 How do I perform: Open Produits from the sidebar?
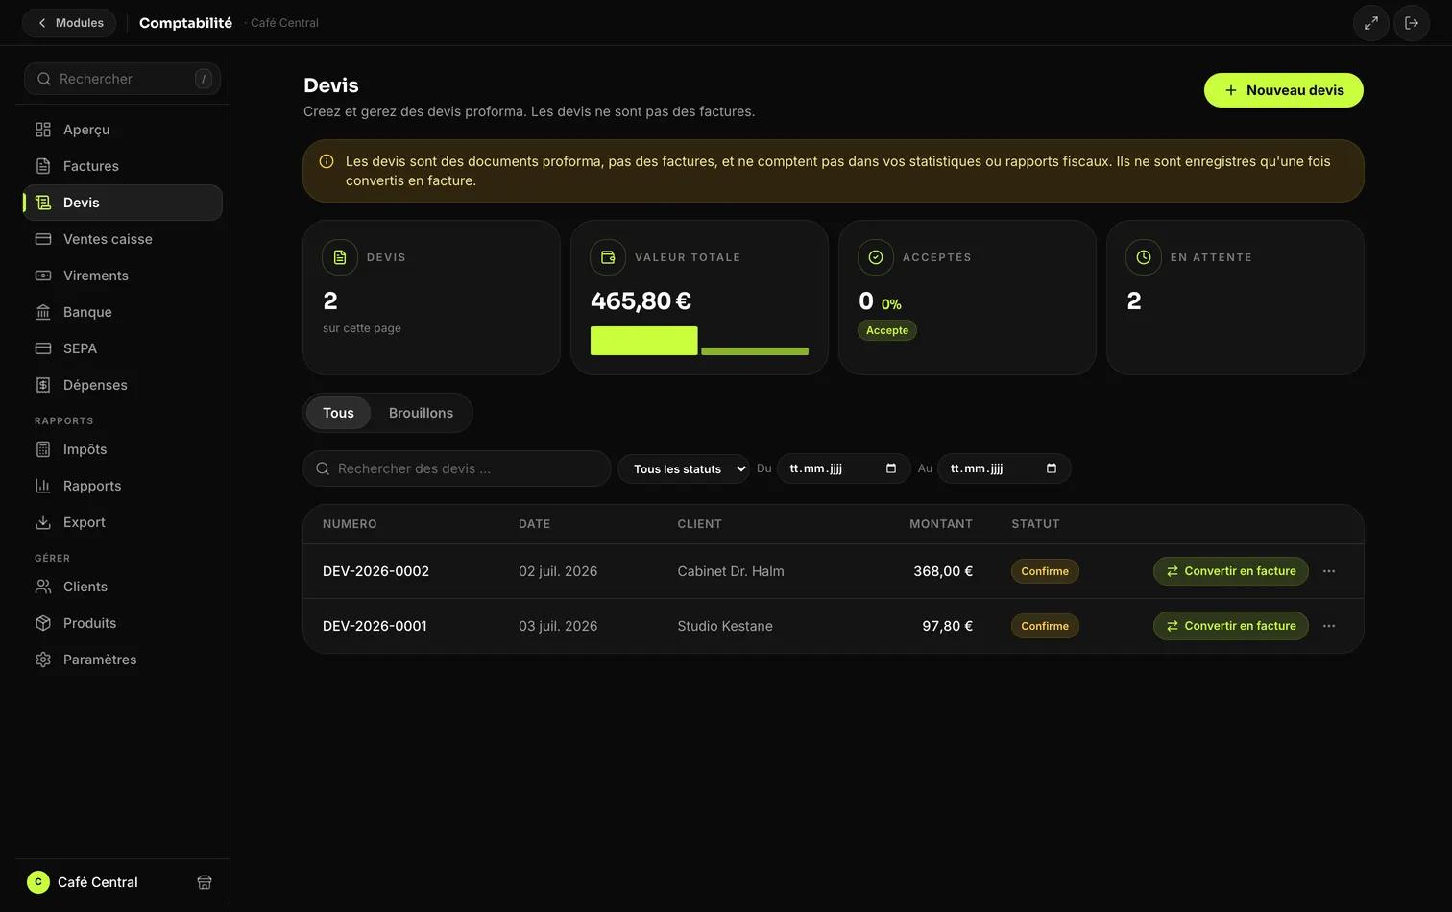123,623
